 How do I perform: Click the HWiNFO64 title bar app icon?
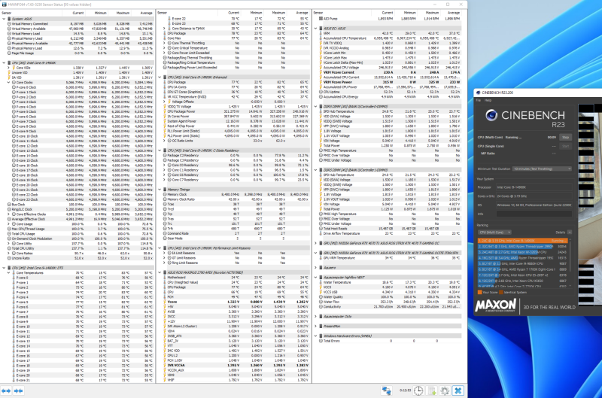coord(5,5)
